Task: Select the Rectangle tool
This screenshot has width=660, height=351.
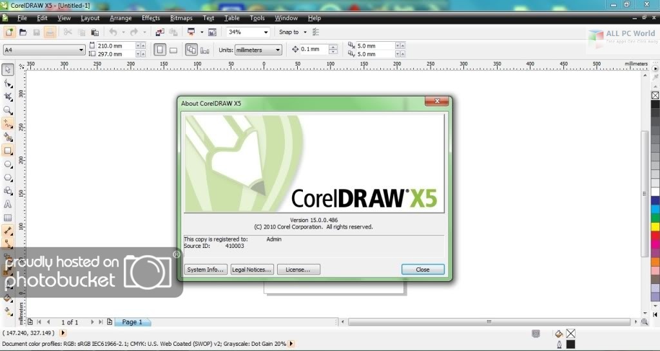Action: [x=8, y=151]
